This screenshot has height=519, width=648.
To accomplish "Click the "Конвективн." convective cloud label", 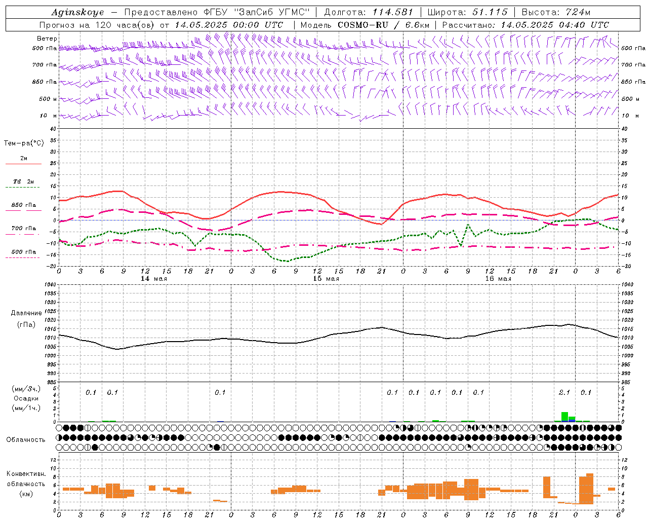I will 26,474.
